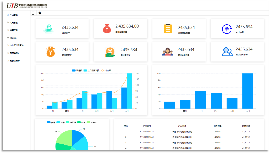Viewport: 270px width, 153px height.
Task: Click the teal 退保统计 card icon
Action: [x=49, y=29]
